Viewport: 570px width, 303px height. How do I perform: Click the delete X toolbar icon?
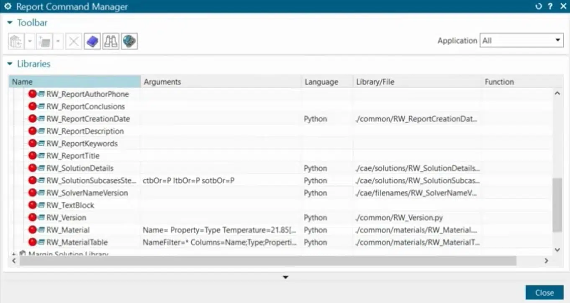[x=73, y=41]
